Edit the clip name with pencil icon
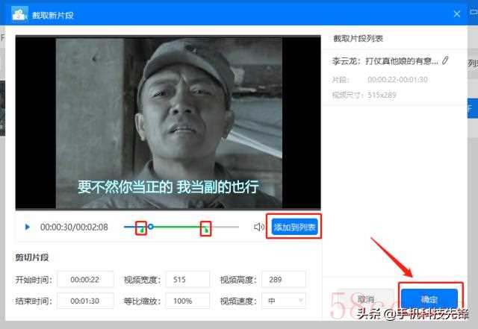The image size is (478, 329). click(x=445, y=60)
